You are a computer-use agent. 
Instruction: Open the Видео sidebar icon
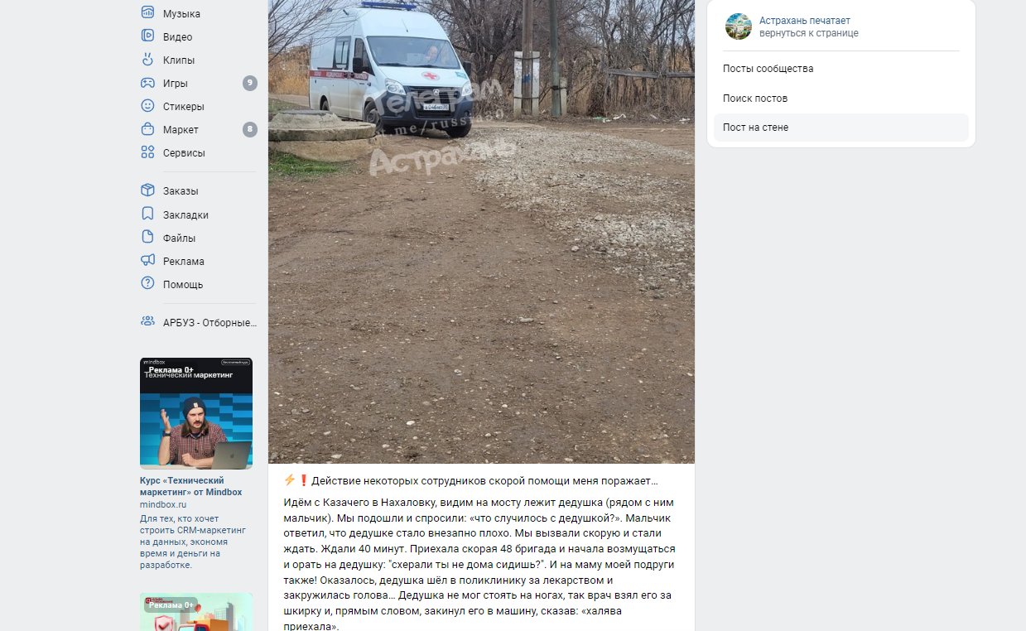pyautogui.click(x=147, y=36)
